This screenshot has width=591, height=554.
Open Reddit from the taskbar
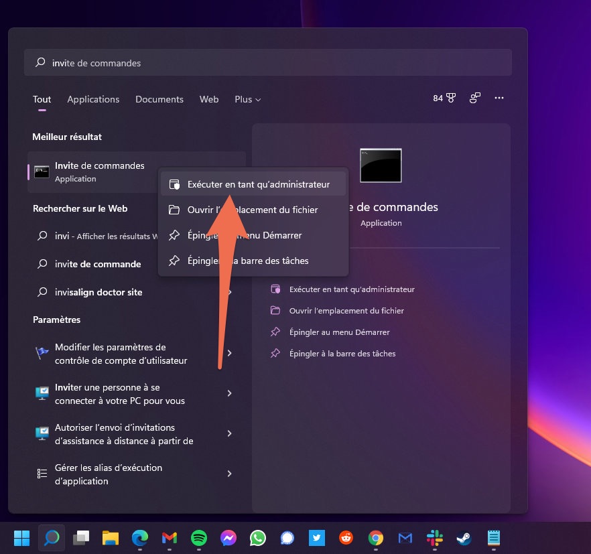(346, 538)
